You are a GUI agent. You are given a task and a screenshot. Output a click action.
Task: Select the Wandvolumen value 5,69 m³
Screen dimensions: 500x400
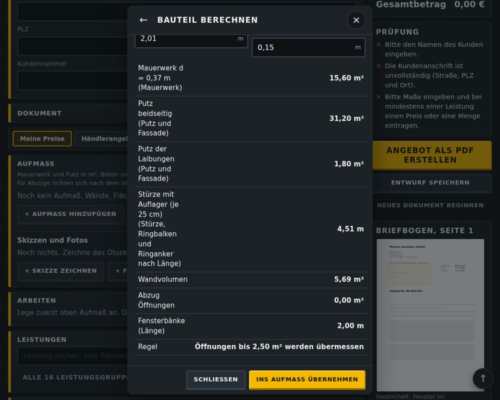349,279
